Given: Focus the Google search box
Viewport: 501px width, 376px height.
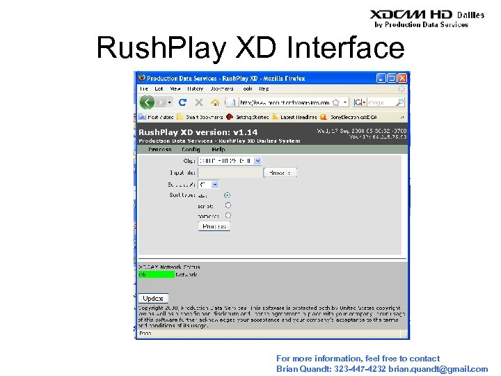Looking at the screenshot, I should coord(381,102).
